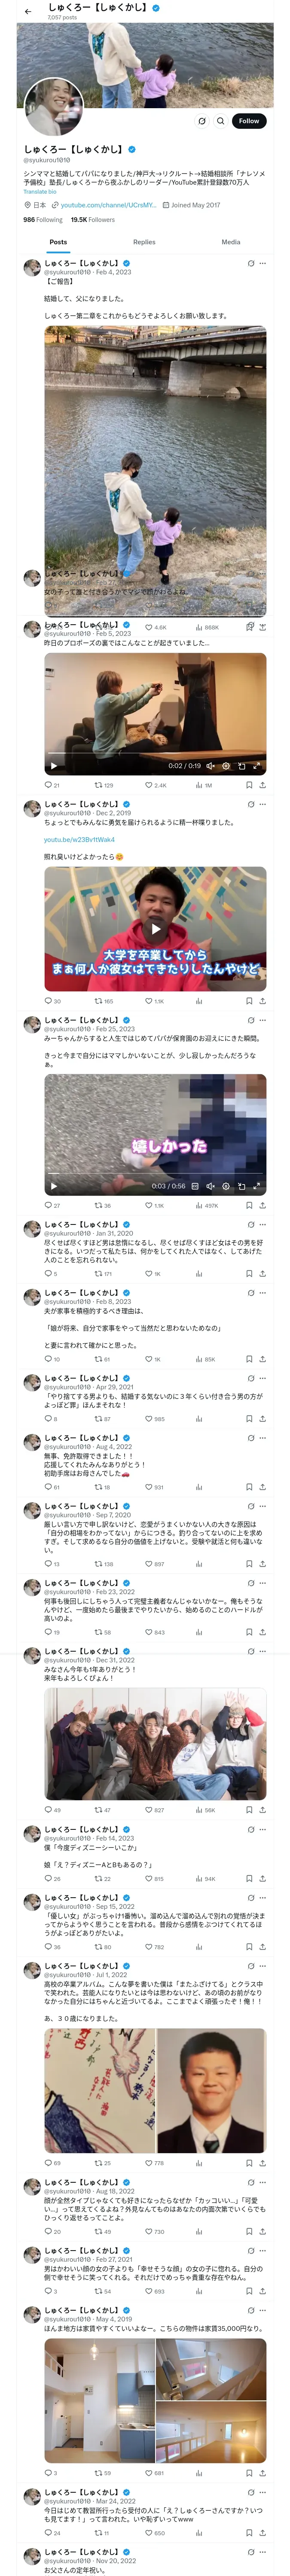Open the 19.5K Followers list
Viewport: 290px width, 2576px height.
[x=93, y=220]
